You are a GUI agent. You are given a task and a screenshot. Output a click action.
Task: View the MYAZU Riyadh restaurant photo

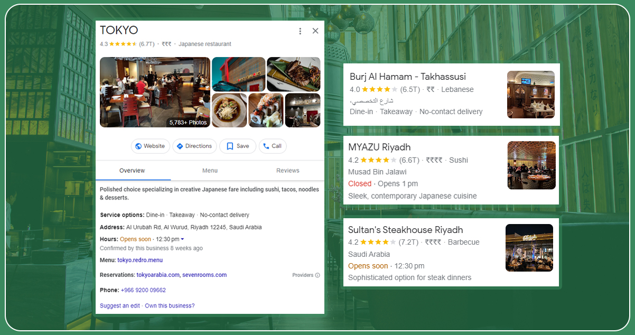pos(531,165)
